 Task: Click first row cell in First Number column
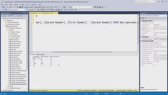(x=36, y=58)
